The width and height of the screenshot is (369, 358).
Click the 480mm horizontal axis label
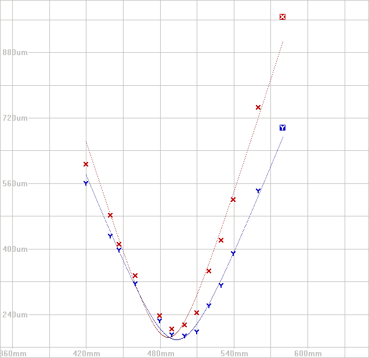coord(161,353)
